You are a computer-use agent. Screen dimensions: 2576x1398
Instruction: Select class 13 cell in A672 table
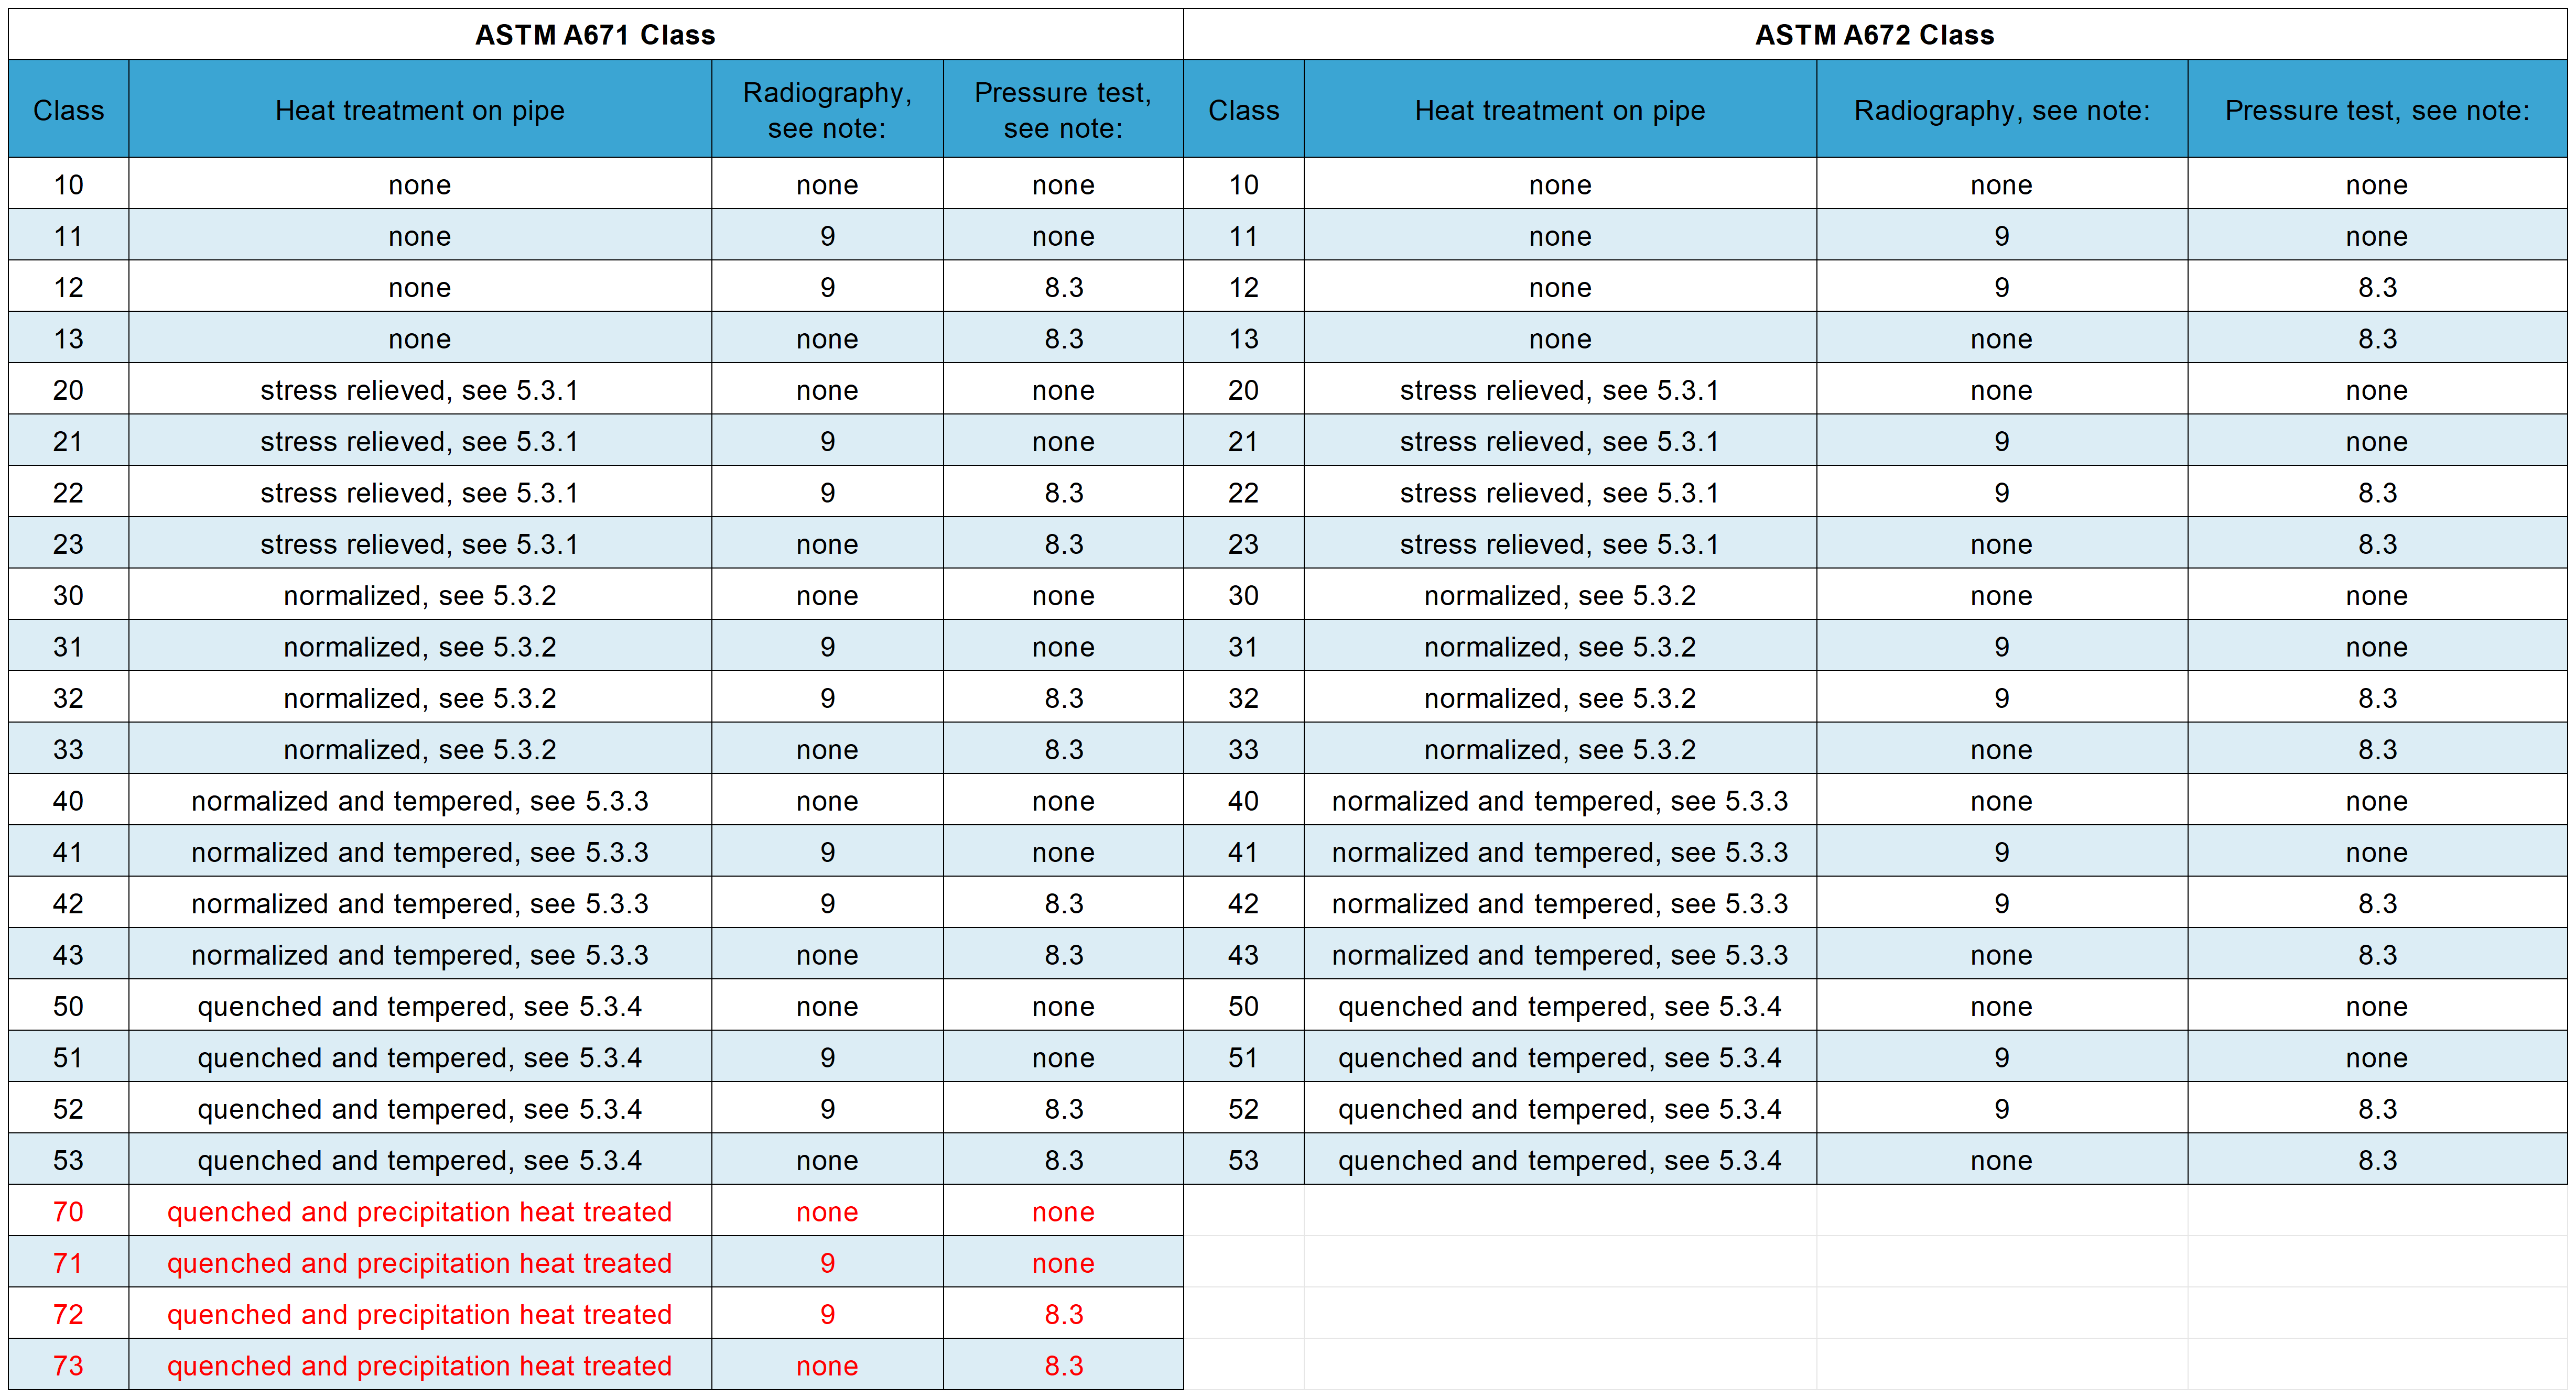pyautogui.click(x=1244, y=338)
